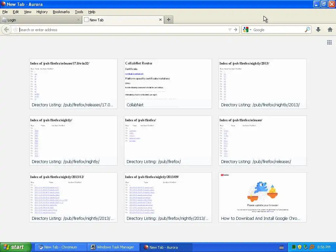The image size is (336, 252).
Task: Click the Google engine icon in search box
Action: [x=246, y=30]
